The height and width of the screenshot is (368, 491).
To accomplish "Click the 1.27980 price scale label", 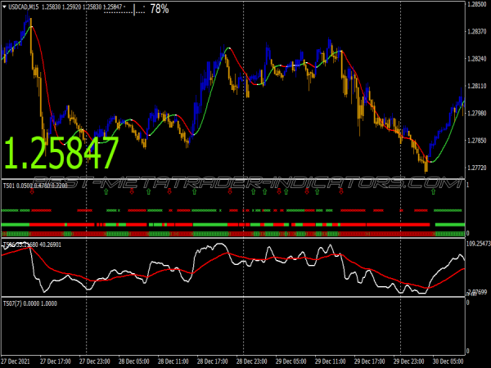I will tap(476, 114).
